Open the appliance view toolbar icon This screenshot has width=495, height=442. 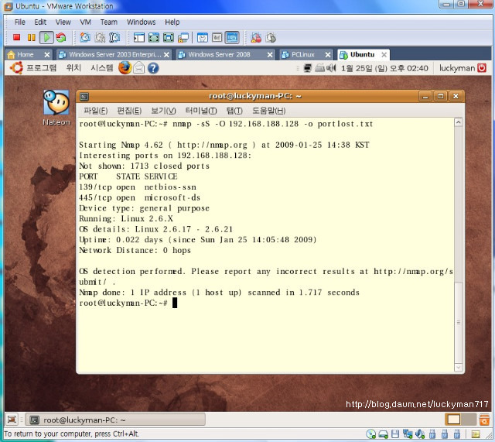(217, 38)
